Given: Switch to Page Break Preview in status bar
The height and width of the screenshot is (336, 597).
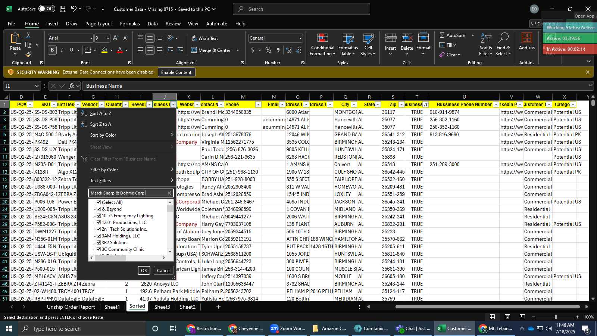Looking at the screenshot, I should click(x=522, y=317).
